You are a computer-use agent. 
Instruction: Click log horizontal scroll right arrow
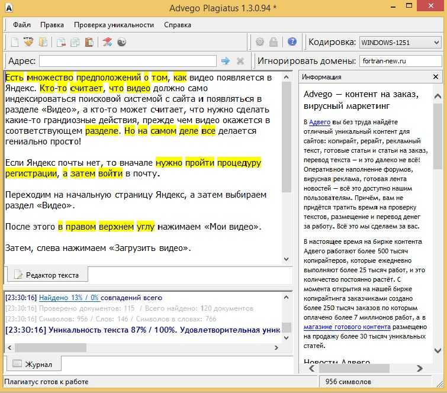point(276,347)
